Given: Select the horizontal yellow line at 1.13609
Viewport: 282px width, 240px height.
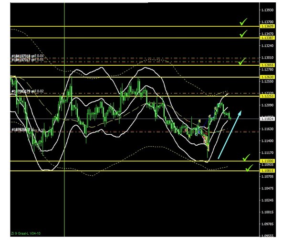Looking at the screenshot, I should click(x=135, y=26).
